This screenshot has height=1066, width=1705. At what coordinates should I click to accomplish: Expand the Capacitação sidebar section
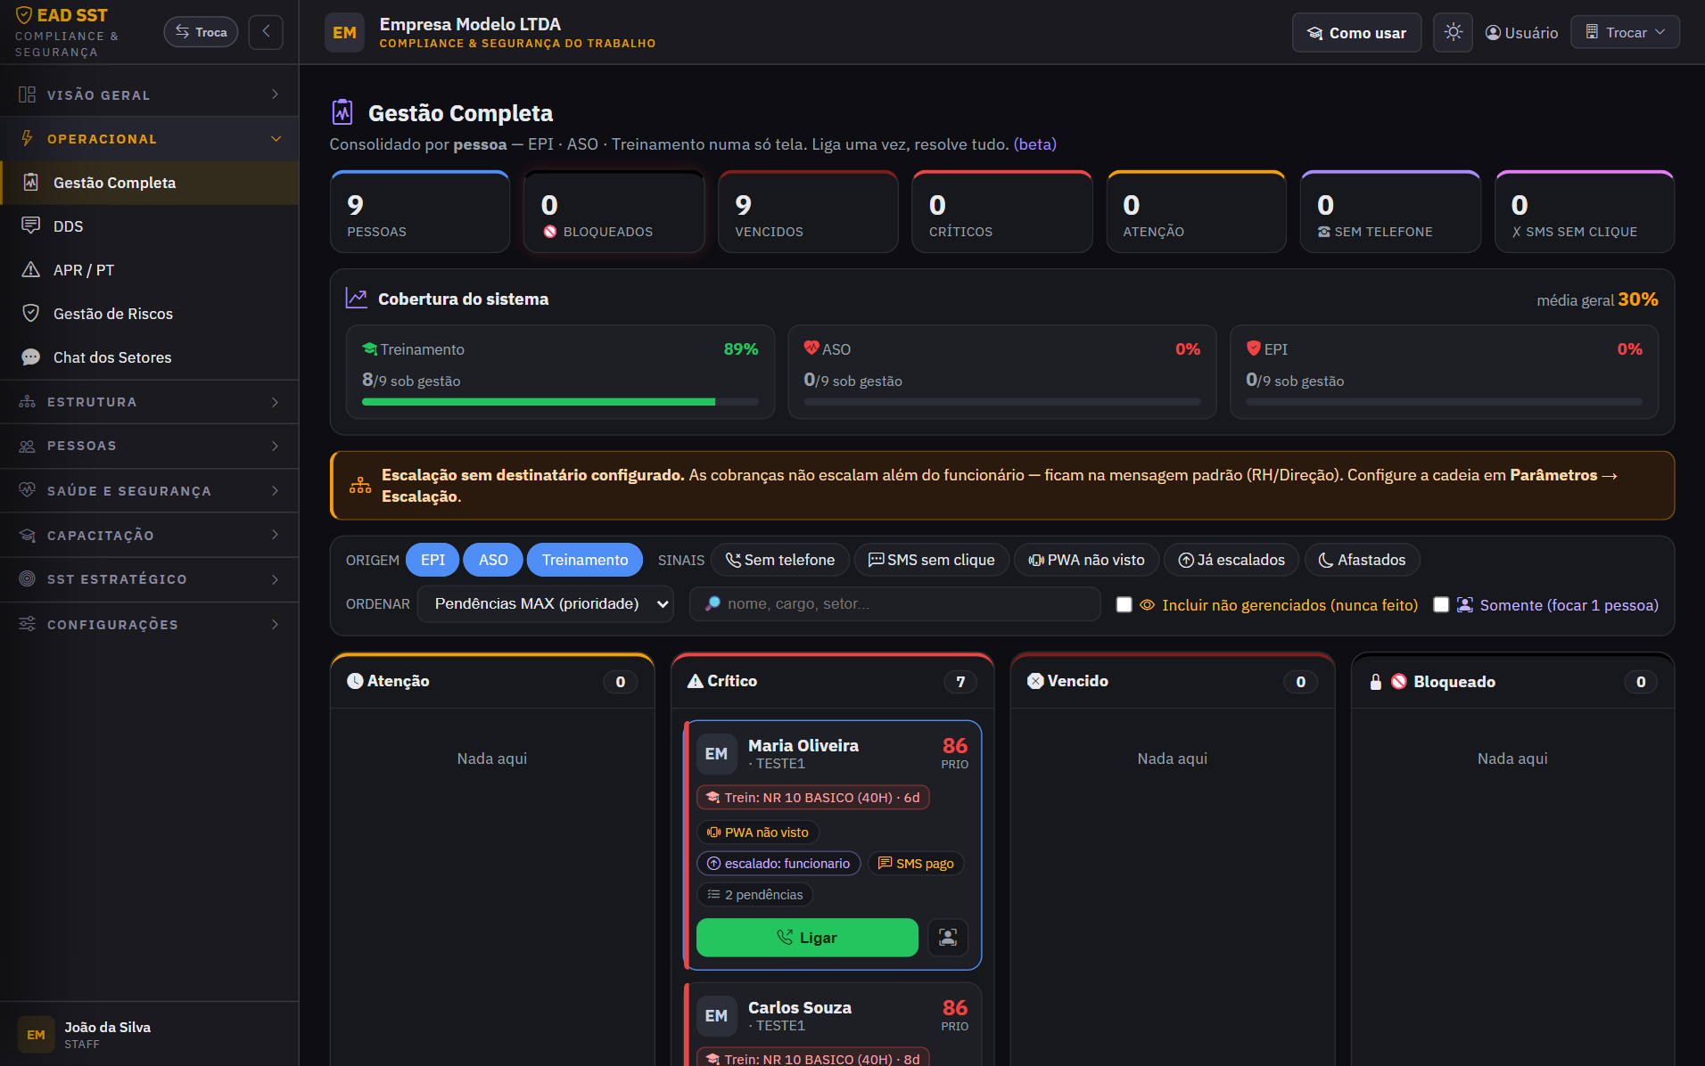point(149,535)
